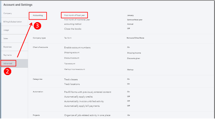Edit the Company type section
Viewport: 215px width, 119px height.
(x=39, y=38)
